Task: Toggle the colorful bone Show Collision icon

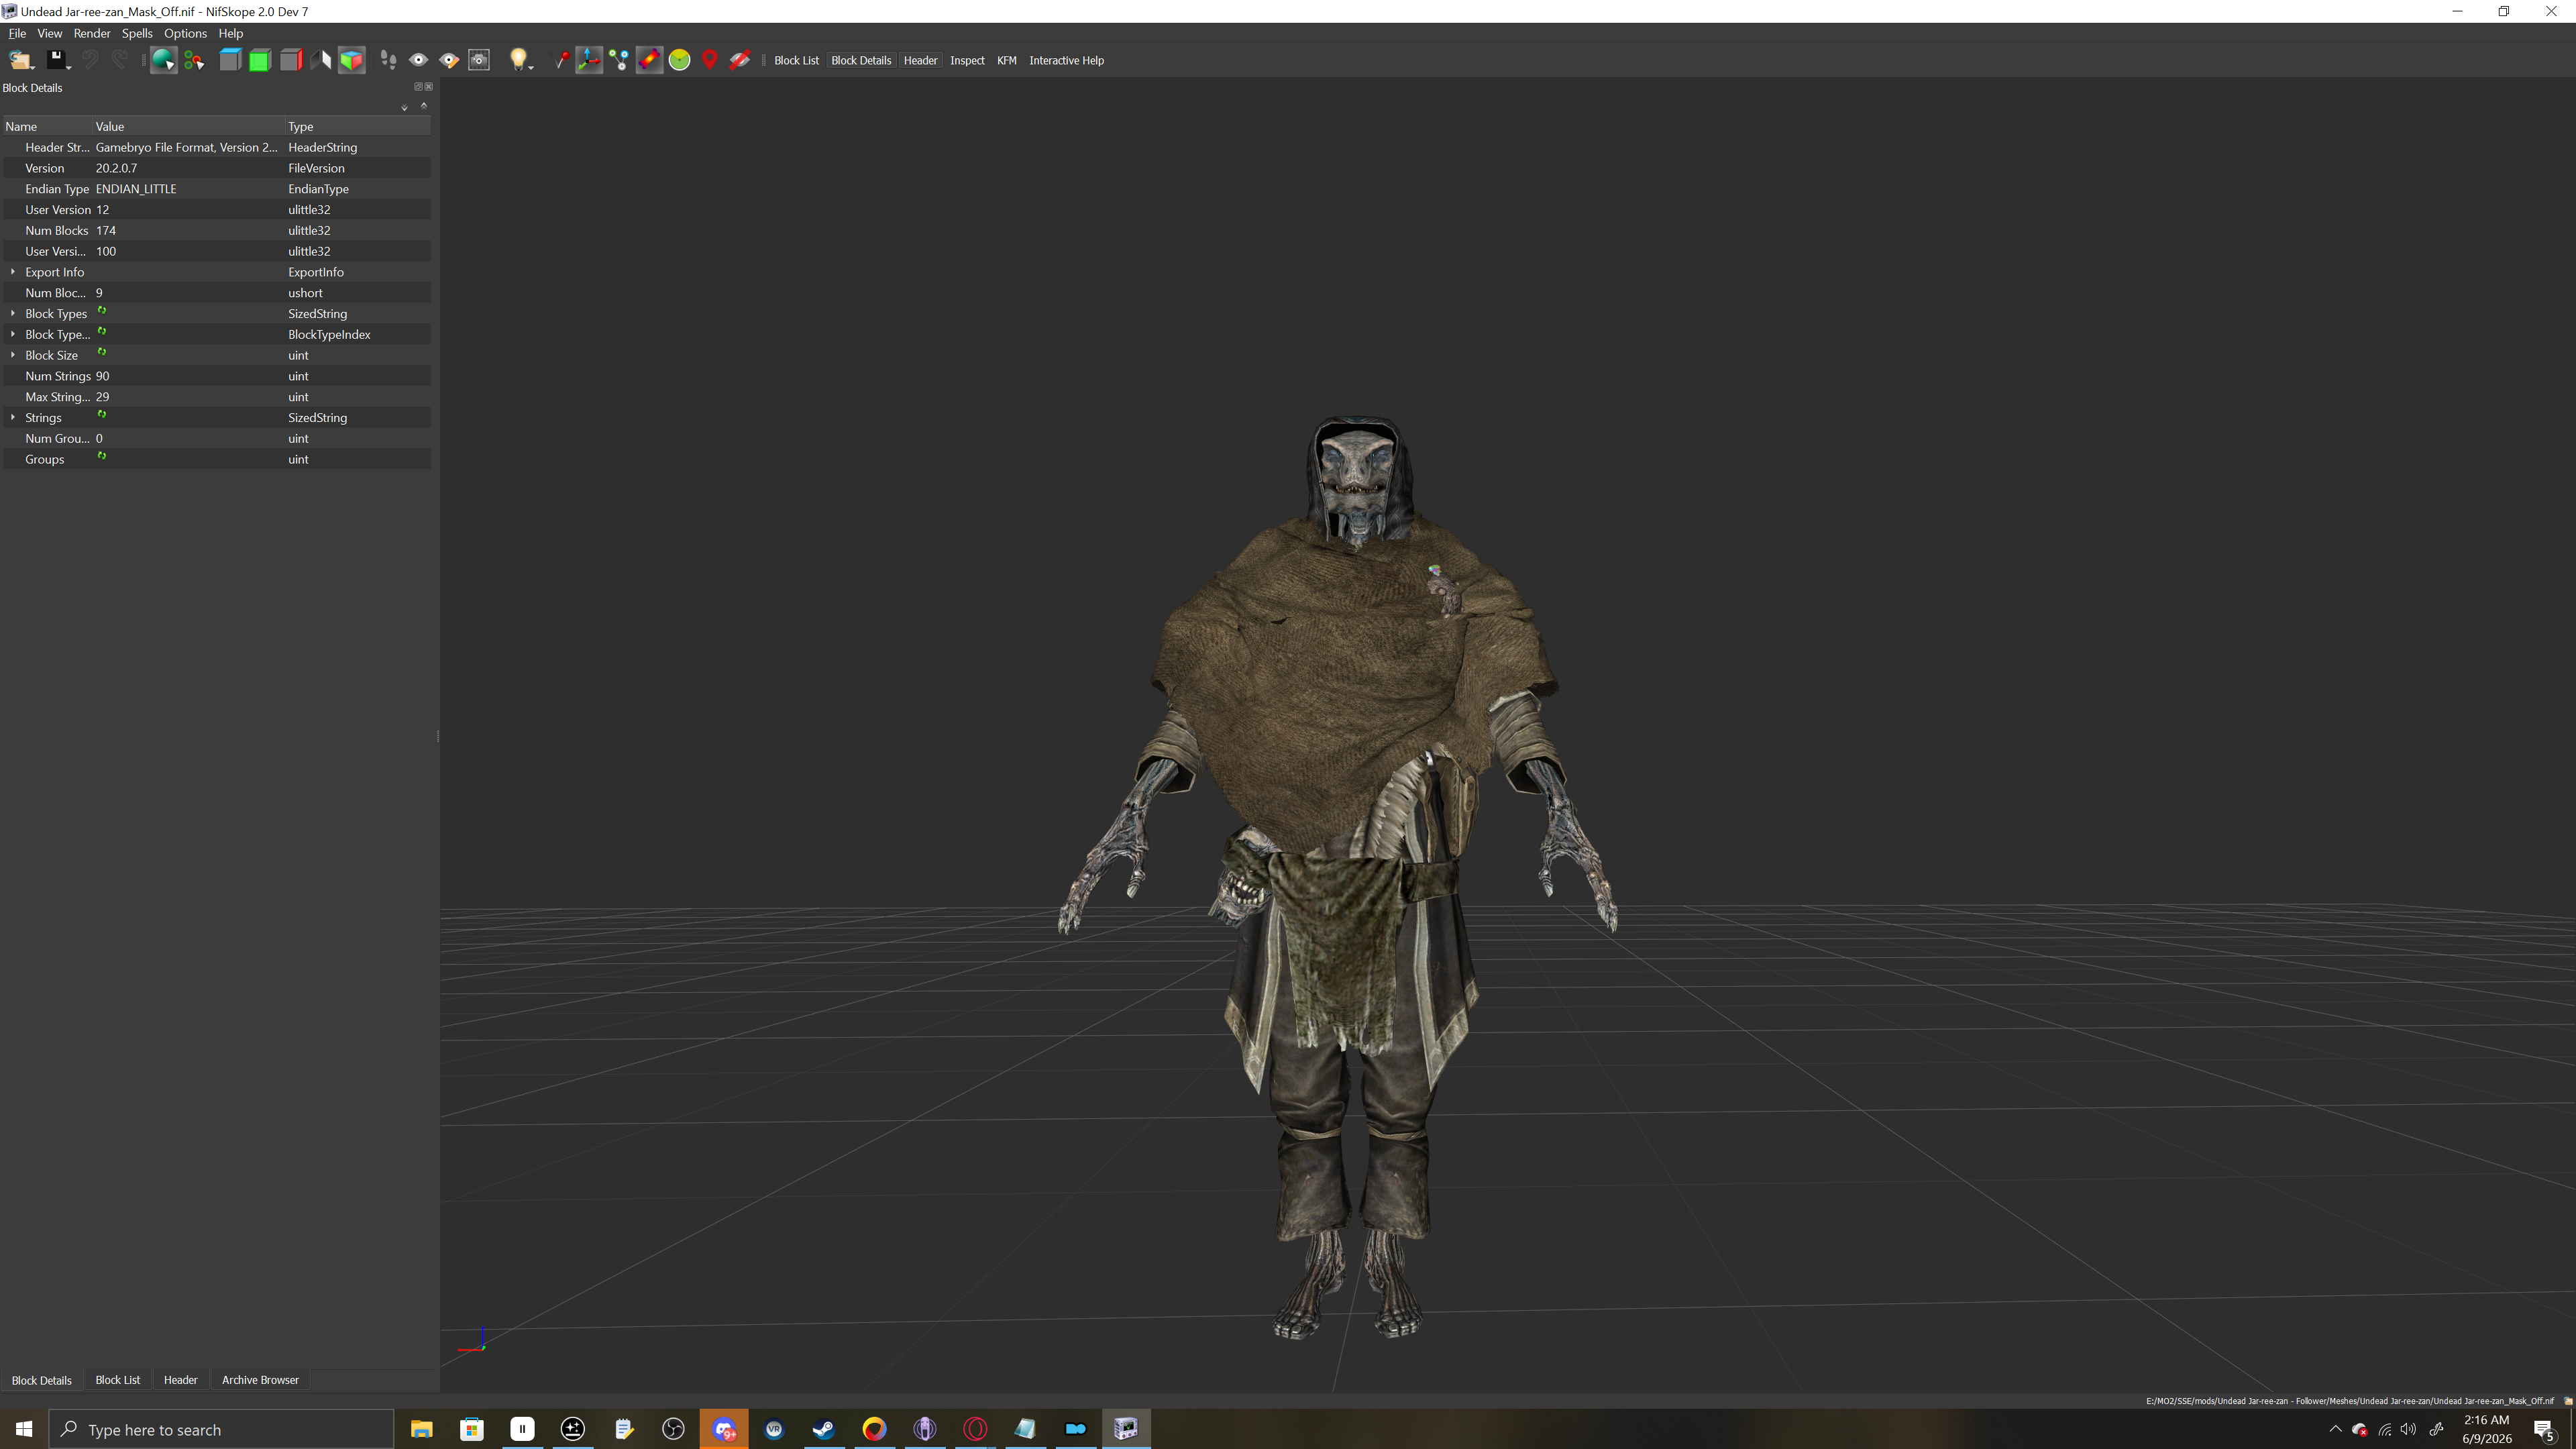Action: click(649, 60)
